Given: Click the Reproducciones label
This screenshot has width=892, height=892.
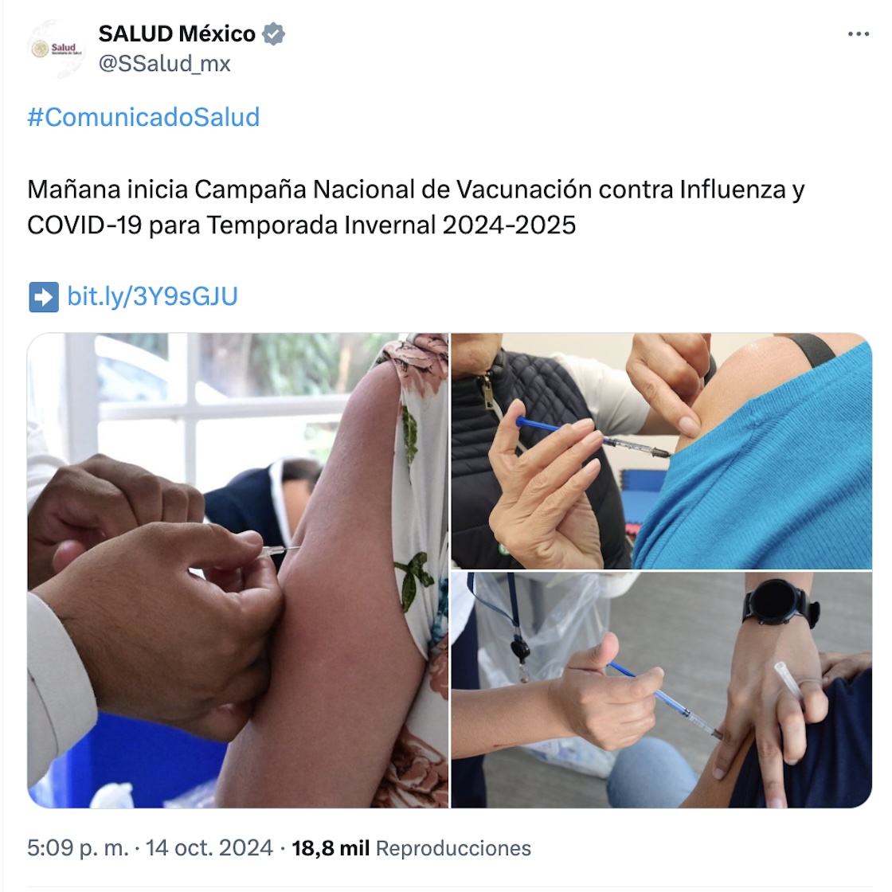Looking at the screenshot, I should coord(453,847).
